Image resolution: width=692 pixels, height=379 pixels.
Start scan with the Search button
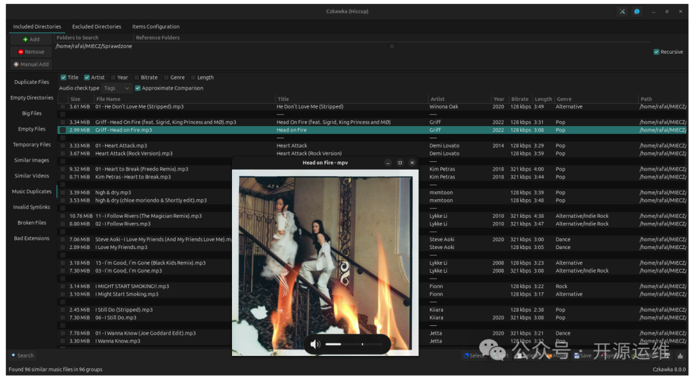pyautogui.click(x=22, y=355)
